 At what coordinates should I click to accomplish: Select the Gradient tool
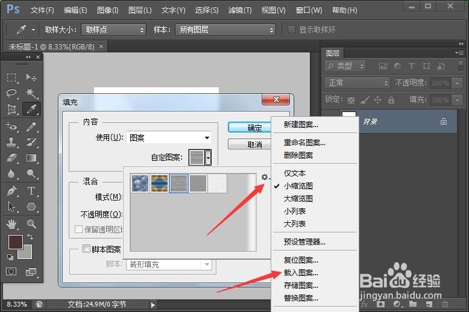31,157
